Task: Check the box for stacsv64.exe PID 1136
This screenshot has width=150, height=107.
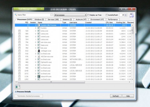Action: tap(19, 76)
